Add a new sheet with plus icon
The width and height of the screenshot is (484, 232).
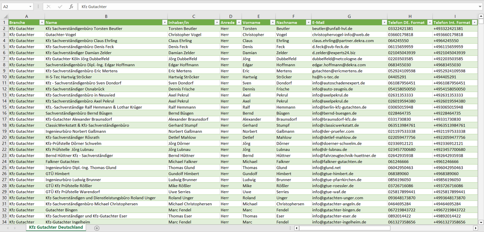(97, 228)
